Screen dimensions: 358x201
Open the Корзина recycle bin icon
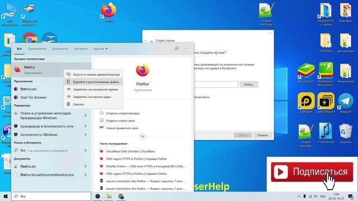click(x=346, y=133)
